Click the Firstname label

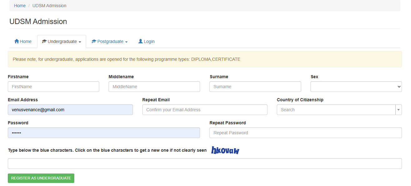pyautogui.click(x=18, y=77)
